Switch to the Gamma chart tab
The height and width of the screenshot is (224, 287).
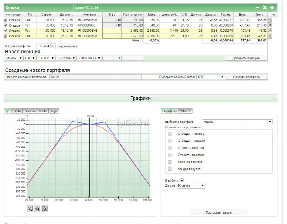pos(30,111)
